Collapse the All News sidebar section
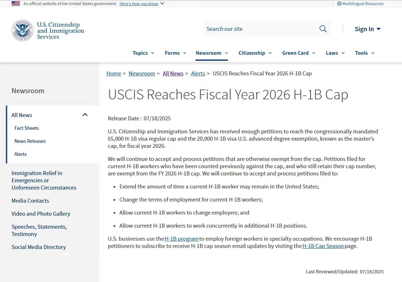Image resolution: width=402 pixels, height=282 pixels. click(x=85, y=115)
